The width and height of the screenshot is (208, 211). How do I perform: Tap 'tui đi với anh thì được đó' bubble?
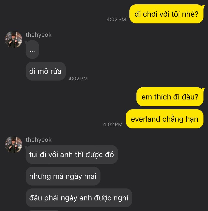click(x=72, y=154)
